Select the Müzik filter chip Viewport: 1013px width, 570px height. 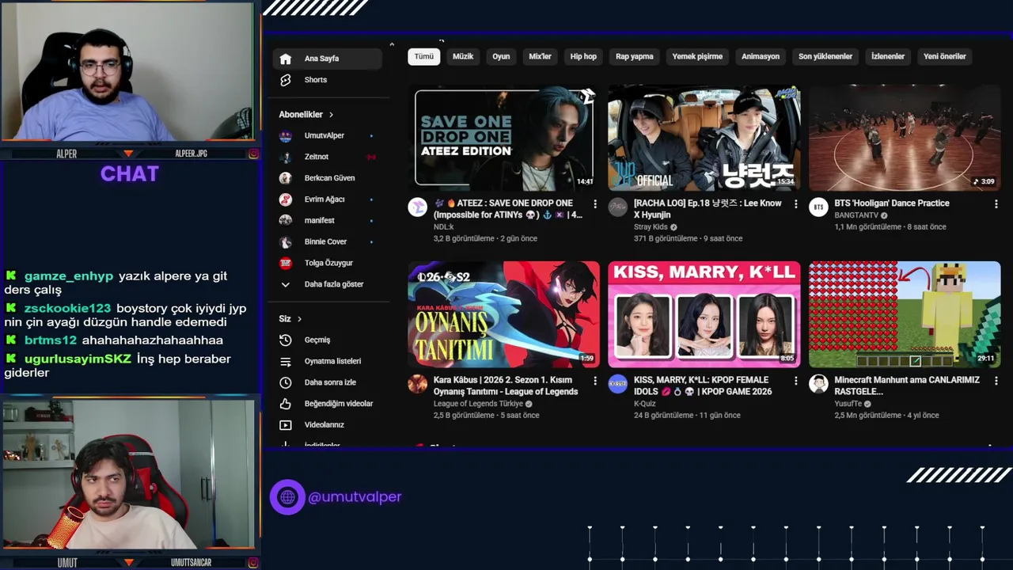point(463,56)
